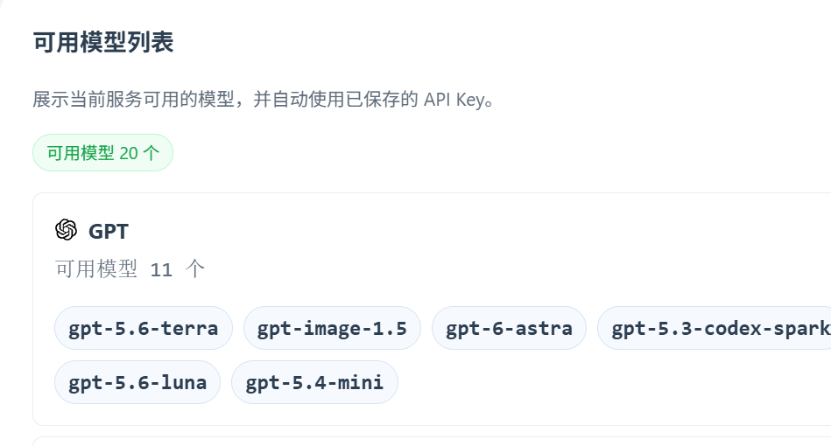Click the next card edge below GPT card
This screenshot has height=446, width=831.
432,440
